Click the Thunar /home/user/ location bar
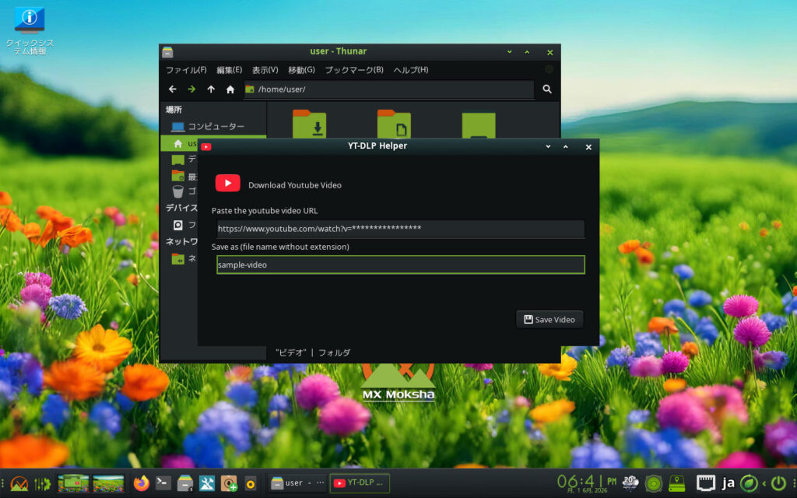 coord(389,89)
